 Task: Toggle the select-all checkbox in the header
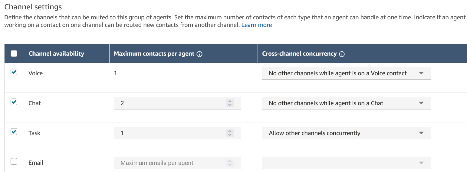(14, 54)
